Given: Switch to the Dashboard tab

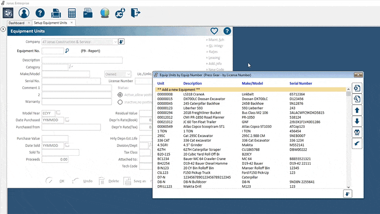Looking at the screenshot, I should (17, 23).
